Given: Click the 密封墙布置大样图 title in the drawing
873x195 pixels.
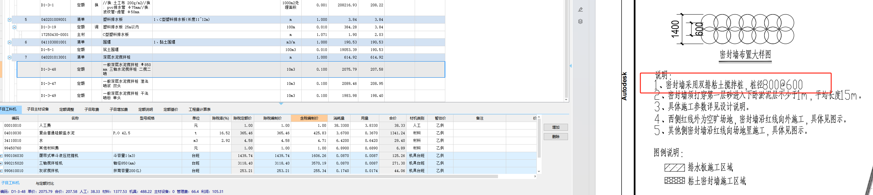Looking at the screenshot, I should click(745, 55).
